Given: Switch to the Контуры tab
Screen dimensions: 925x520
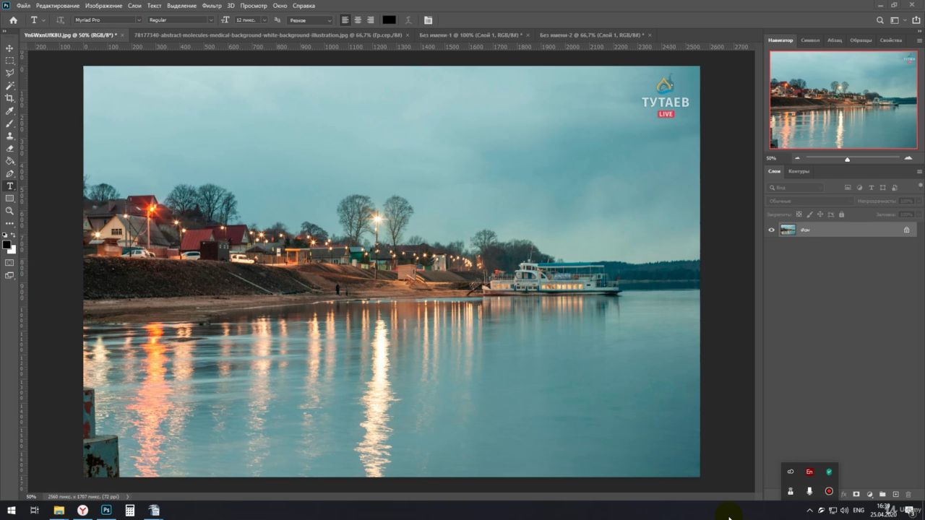Looking at the screenshot, I should click(799, 171).
